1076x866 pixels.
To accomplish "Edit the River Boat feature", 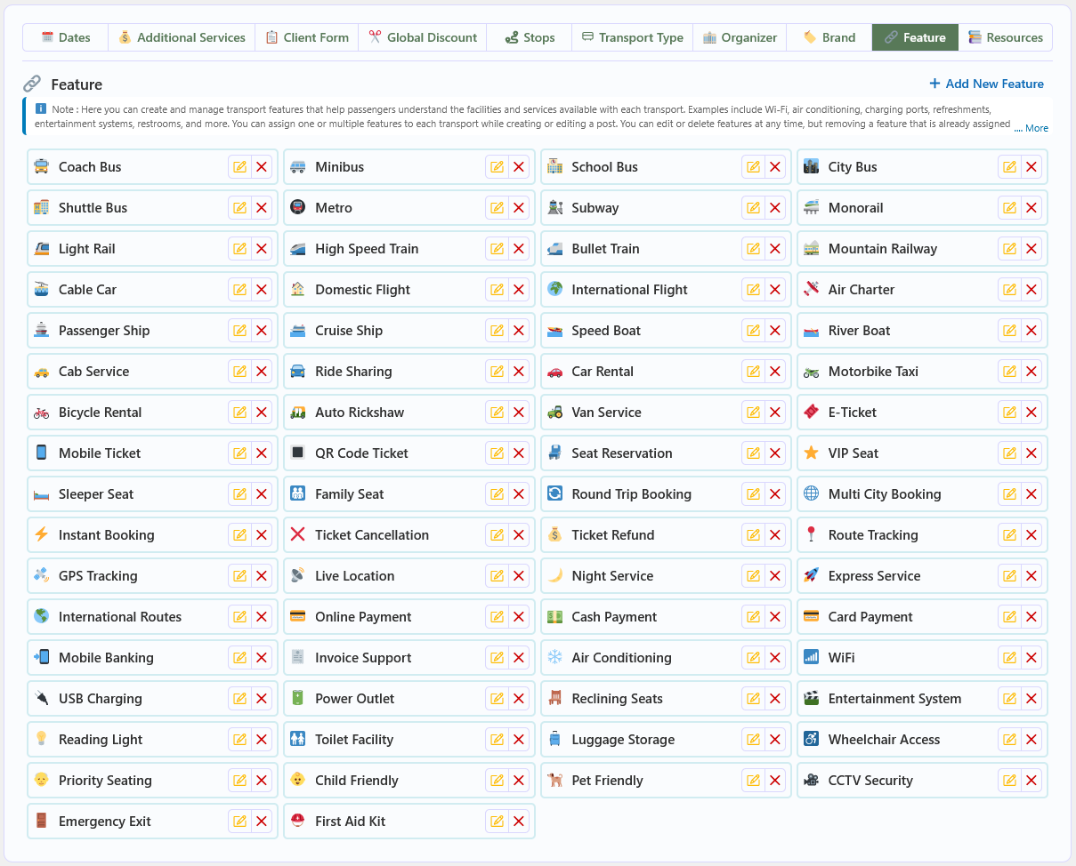I will click(x=1009, y=331).
